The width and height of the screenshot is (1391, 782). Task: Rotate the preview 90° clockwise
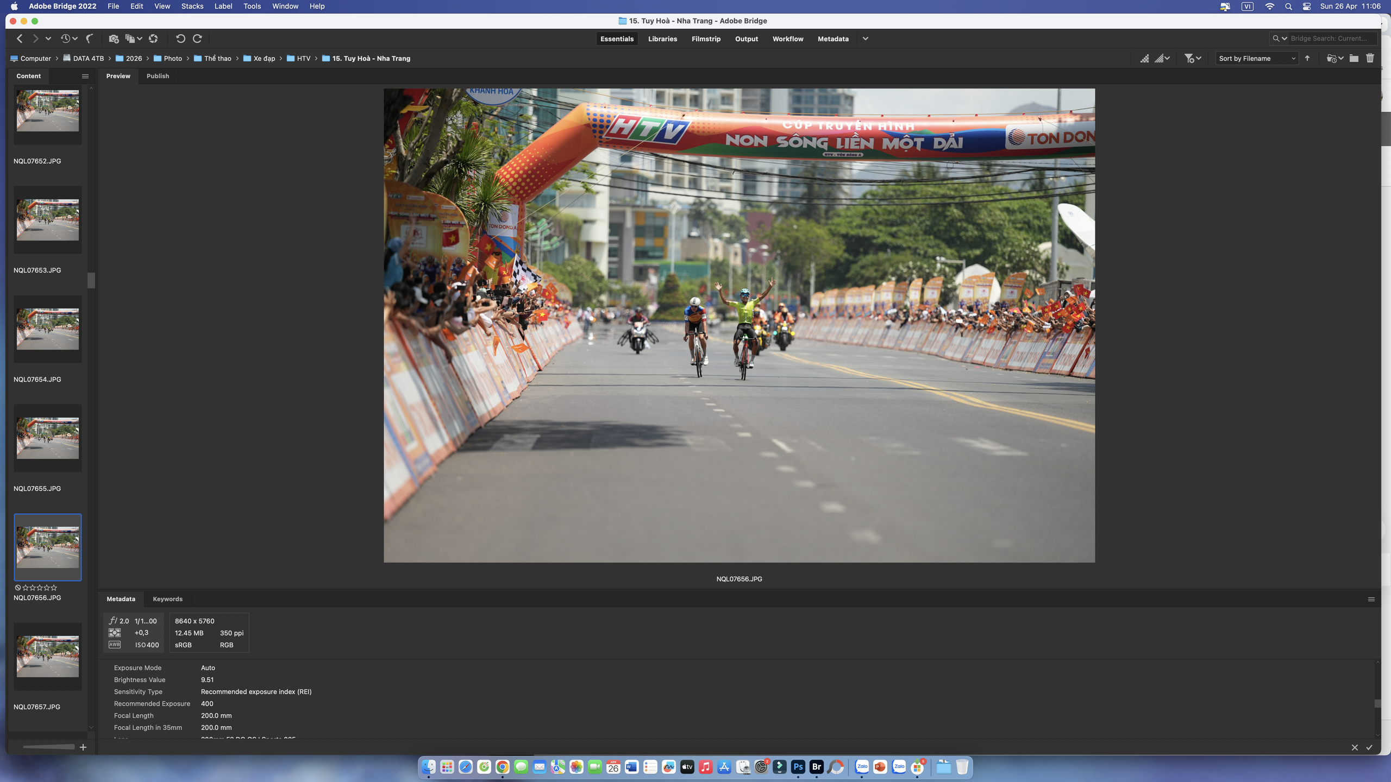[197, 39]
